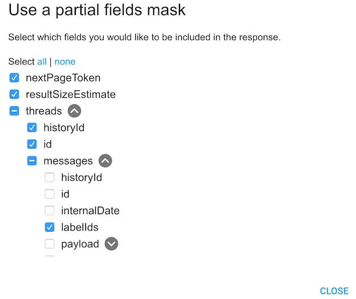This screenshot has width=356, height=299.
Task: Check the payload checkbox
Action: pyautogui.click(x=50, y=244)
